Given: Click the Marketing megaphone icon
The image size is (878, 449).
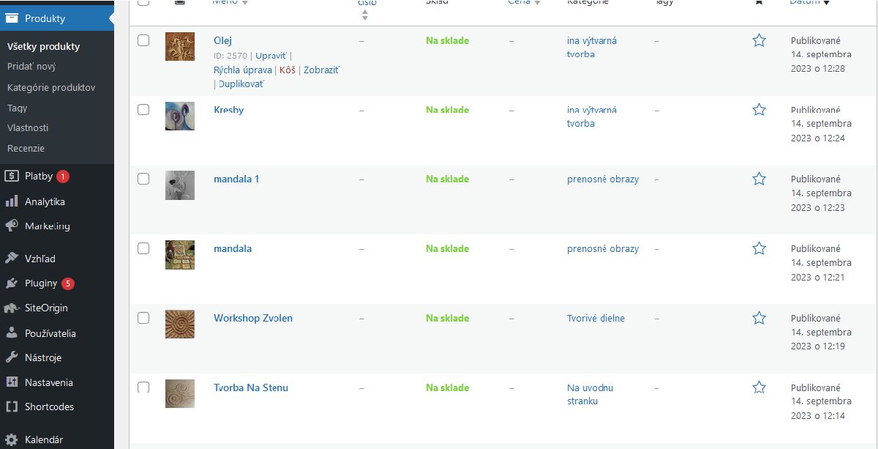Looking at the screenshot, I should click(11, 226).
